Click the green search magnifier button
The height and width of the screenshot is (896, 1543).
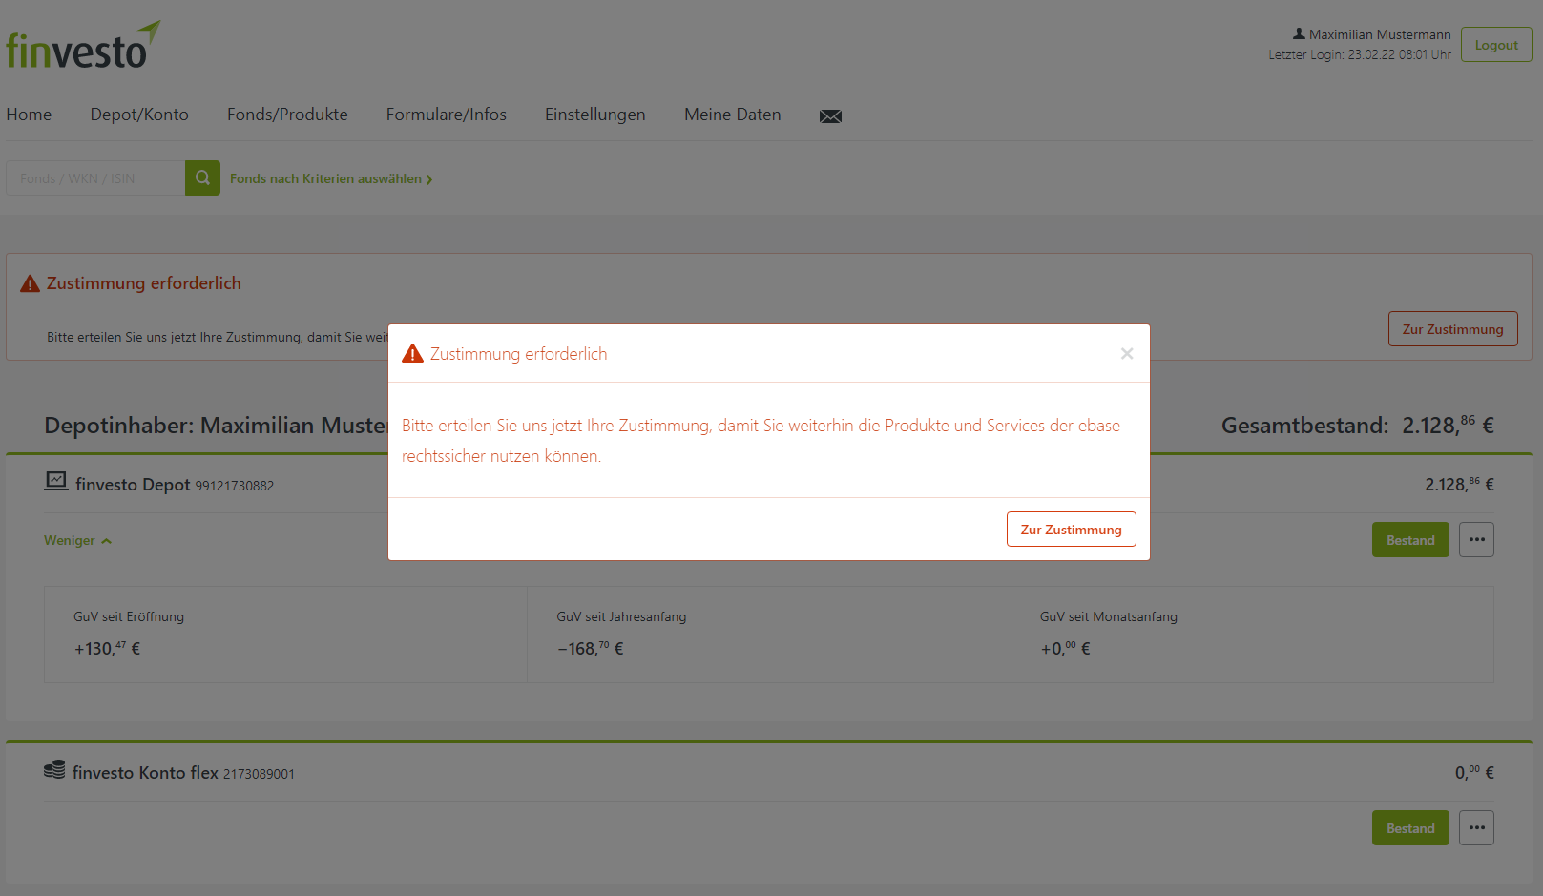[202, 177]
